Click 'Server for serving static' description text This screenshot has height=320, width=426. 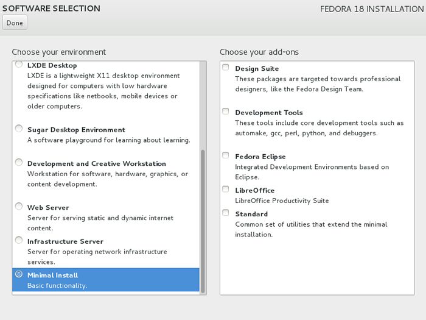click(x=100, y=223)
